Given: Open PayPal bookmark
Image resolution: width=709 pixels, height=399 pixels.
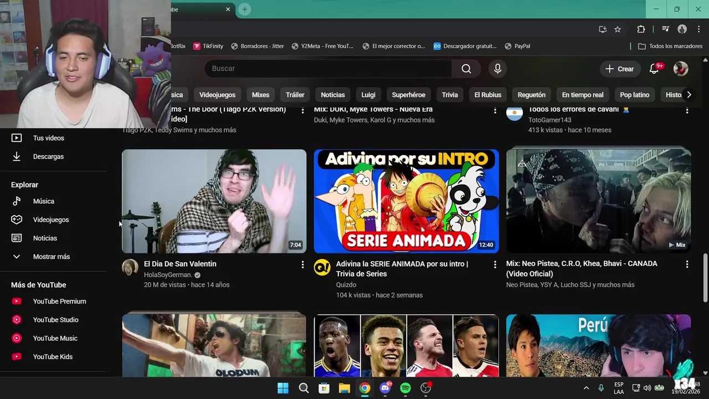Looking at the screenshot, I should [x=517, y=46].
